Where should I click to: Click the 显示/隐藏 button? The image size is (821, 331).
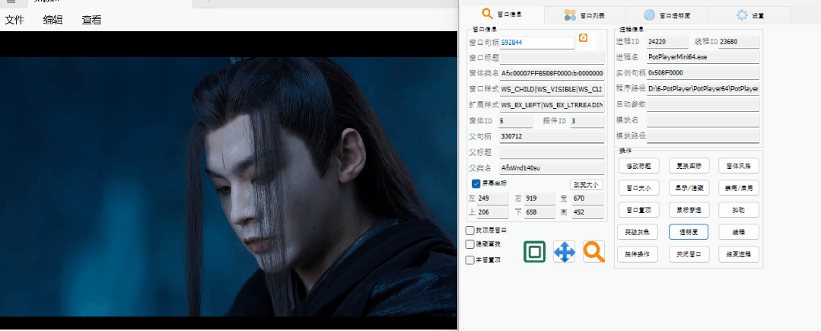(x=689, y=188)
